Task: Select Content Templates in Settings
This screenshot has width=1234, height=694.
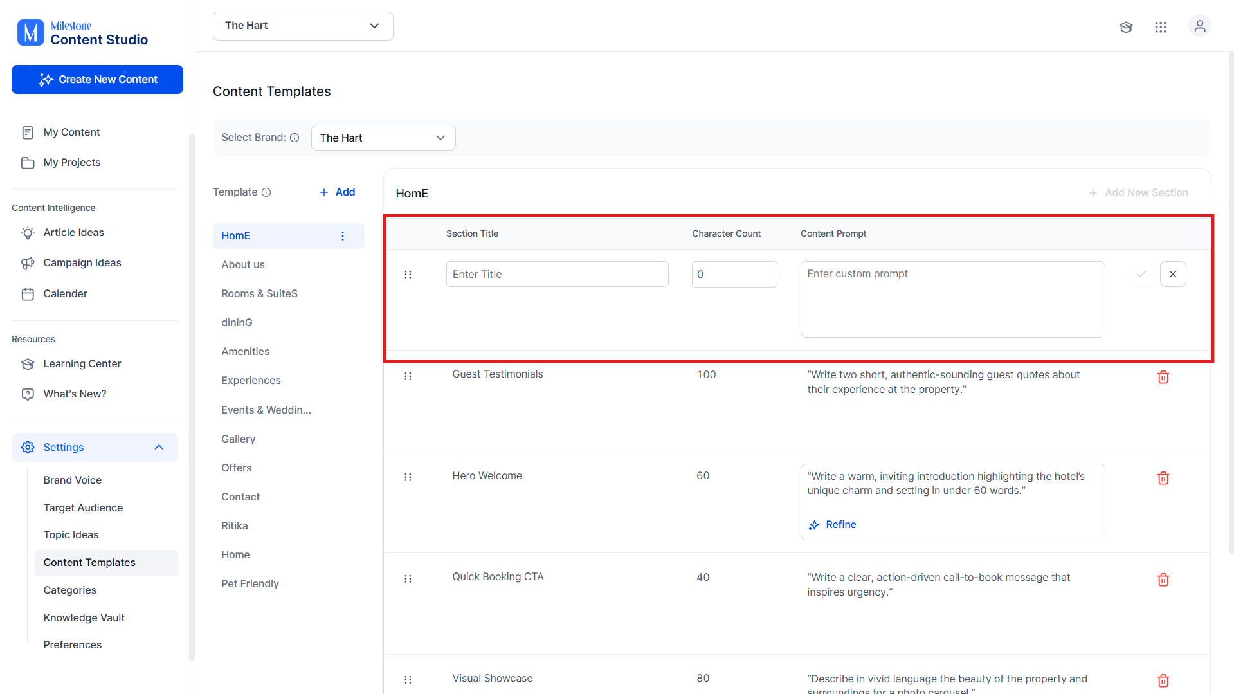Action: pos(106,563)
